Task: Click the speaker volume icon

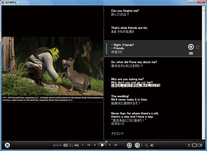Action: [x=152, y=145]
